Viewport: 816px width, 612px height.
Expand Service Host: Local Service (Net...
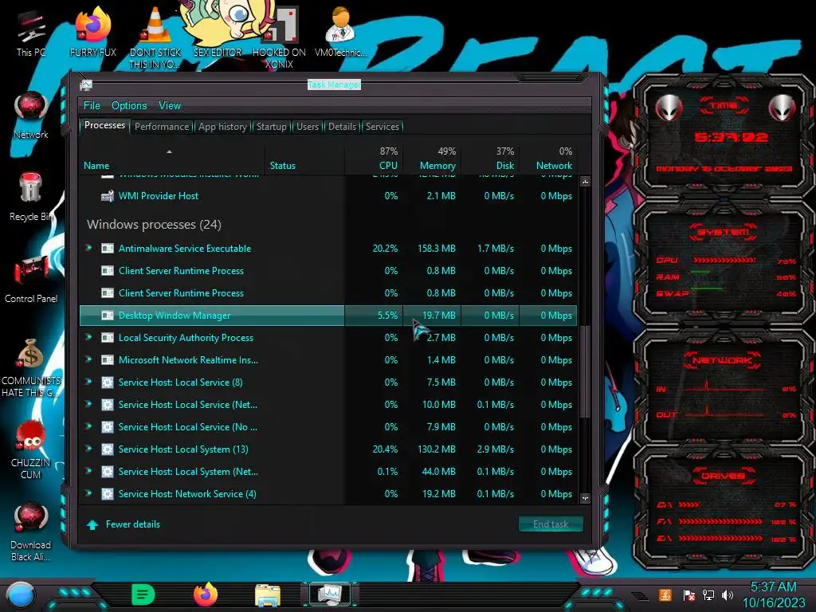pos(88,404)
